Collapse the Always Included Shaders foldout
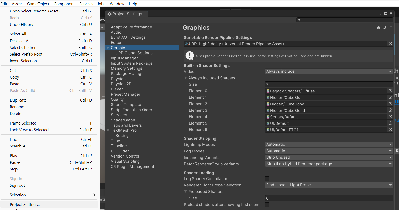This screenshot has height=210, width=399. 186,78
